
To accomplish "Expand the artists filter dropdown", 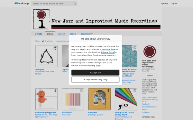I will click(x=50, y=41).
